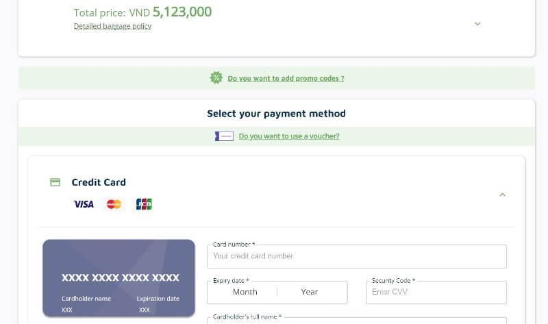
Task: Click "Do you want to use a voucher?"
Action: [x=289, y=136]
